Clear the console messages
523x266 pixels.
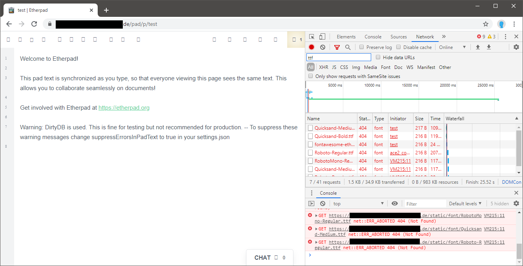coord(323,203)
